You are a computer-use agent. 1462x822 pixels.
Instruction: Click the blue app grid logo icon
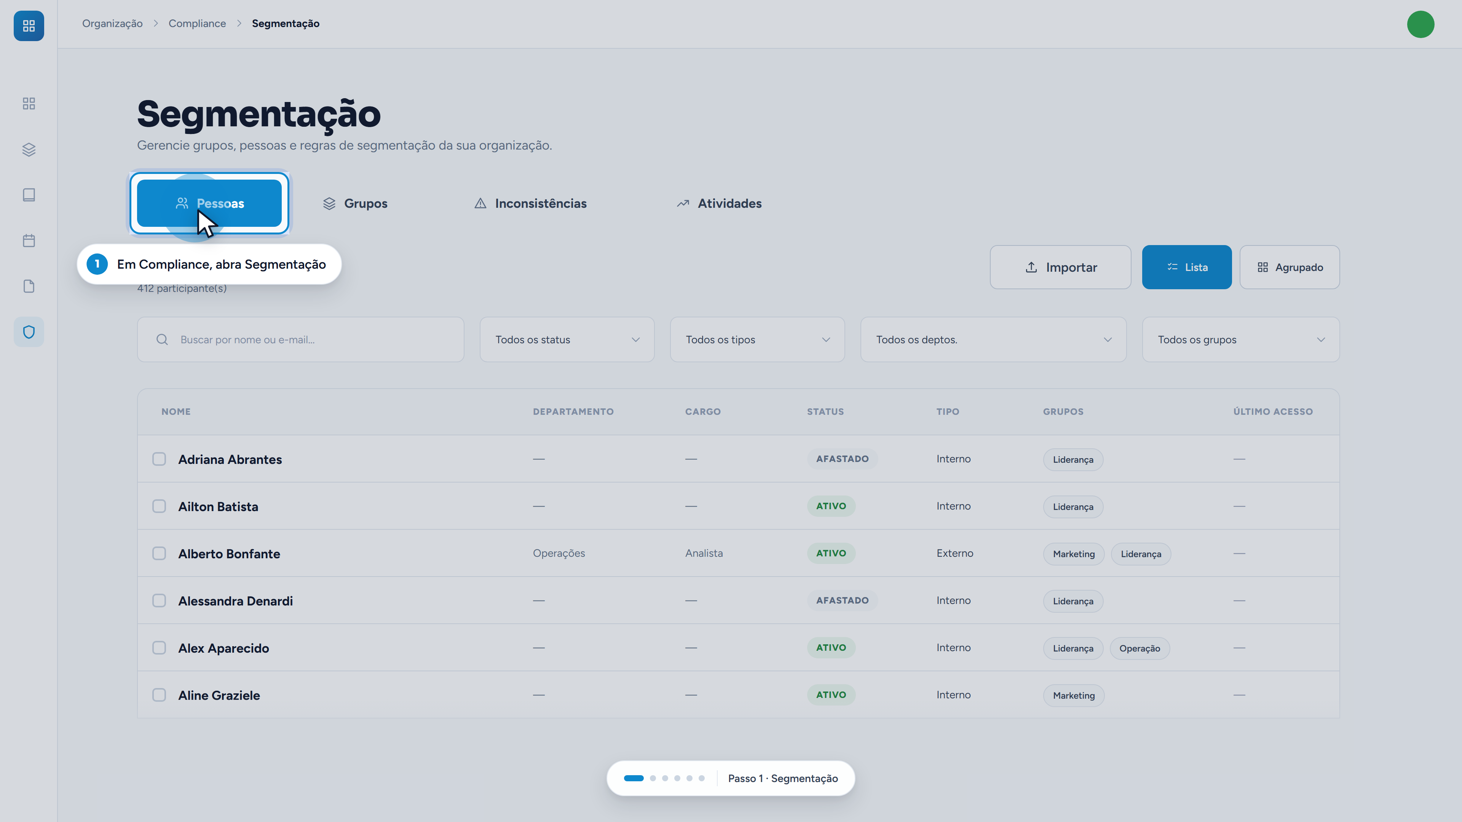coord(29,25)
